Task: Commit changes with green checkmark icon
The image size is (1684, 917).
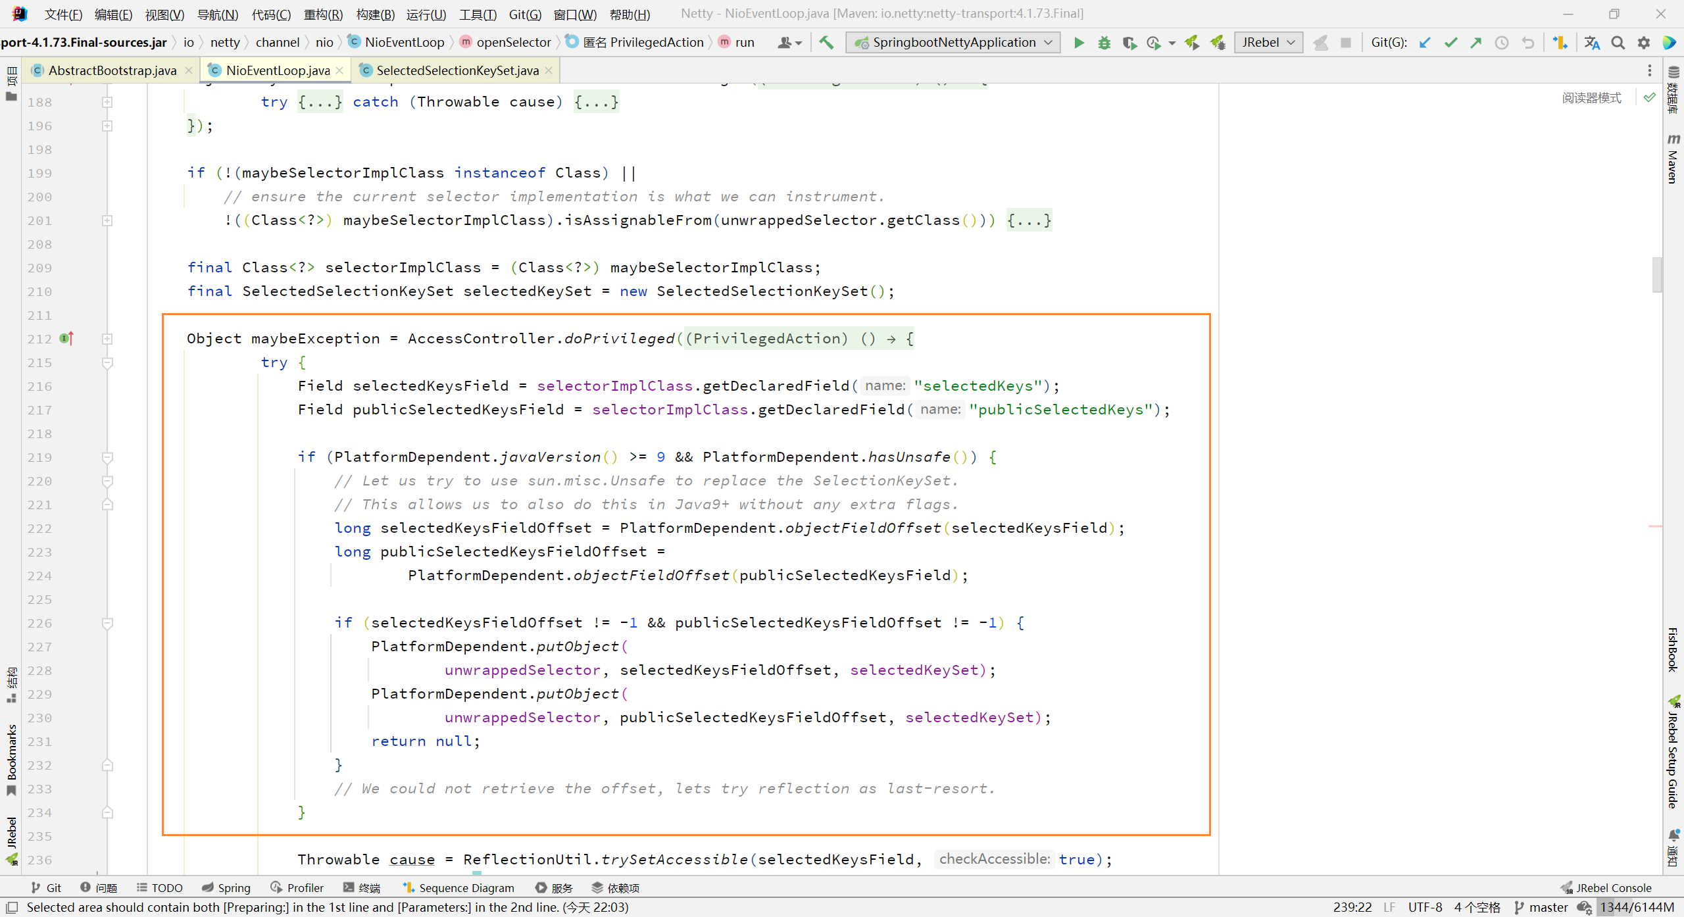Action: pos(1450,43)
